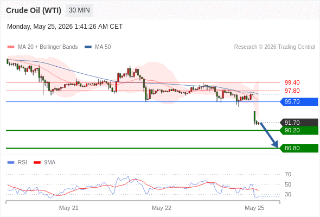Image resolution: width=320 pixels, height=217 pixels.
Task: Click the RSI legend label
Action: (x=22, y=163)
